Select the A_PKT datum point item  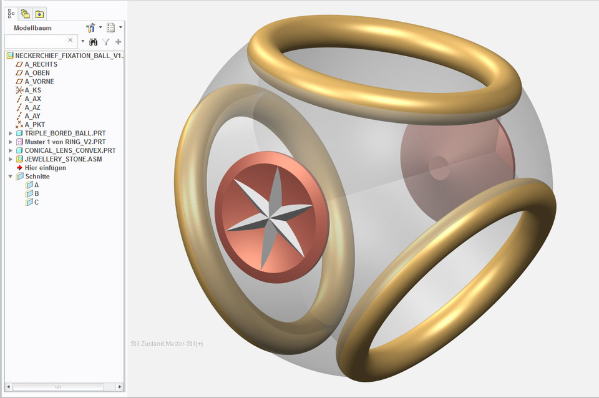point(34,125)
